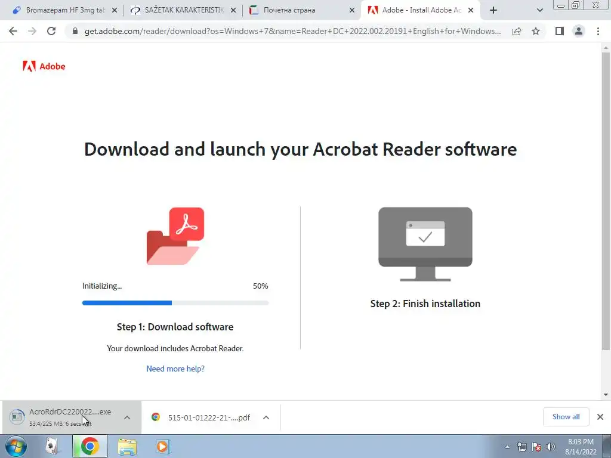Close the downloads bar

point(600,417)
